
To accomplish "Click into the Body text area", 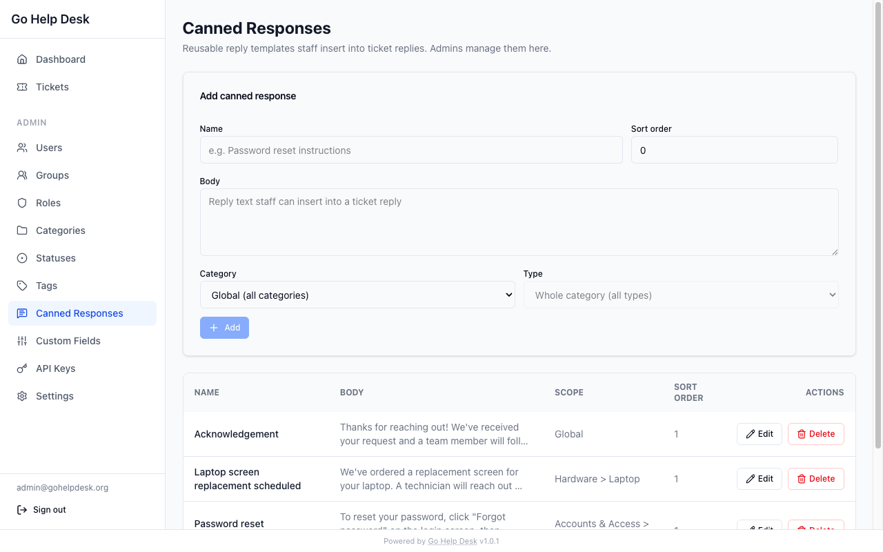I will [519, 222].
